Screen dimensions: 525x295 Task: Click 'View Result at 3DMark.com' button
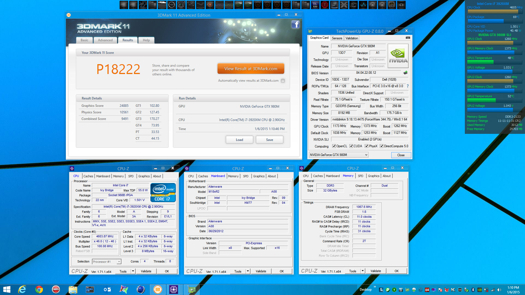tap(251, 69)
